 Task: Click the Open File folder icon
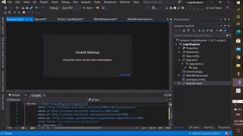pyautogui.click(x=23, y=8)
